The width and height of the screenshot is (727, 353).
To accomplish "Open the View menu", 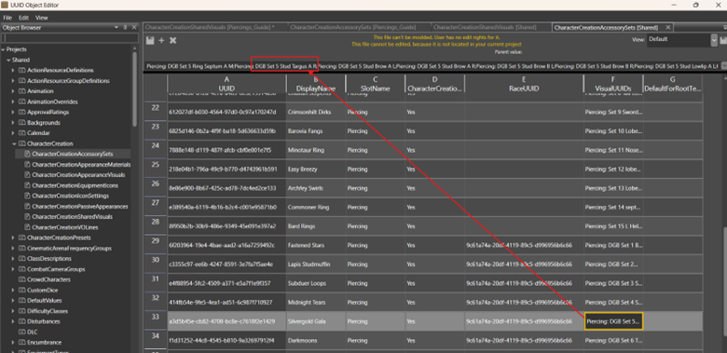I will [x=42, y=18].
